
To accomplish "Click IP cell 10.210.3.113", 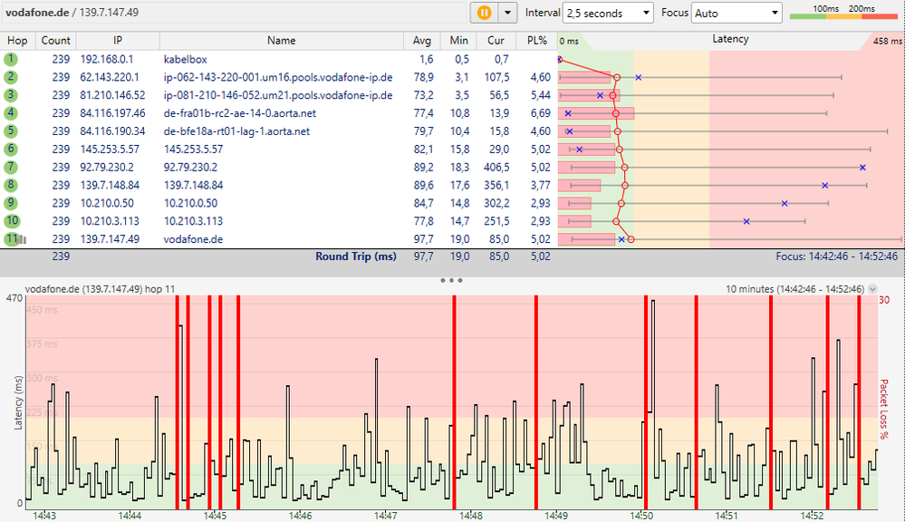I will pos(110,220).
